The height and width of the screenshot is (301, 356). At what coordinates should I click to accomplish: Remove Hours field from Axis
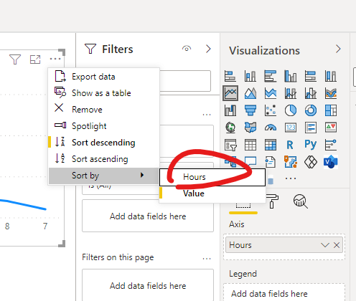click(337, 245)
